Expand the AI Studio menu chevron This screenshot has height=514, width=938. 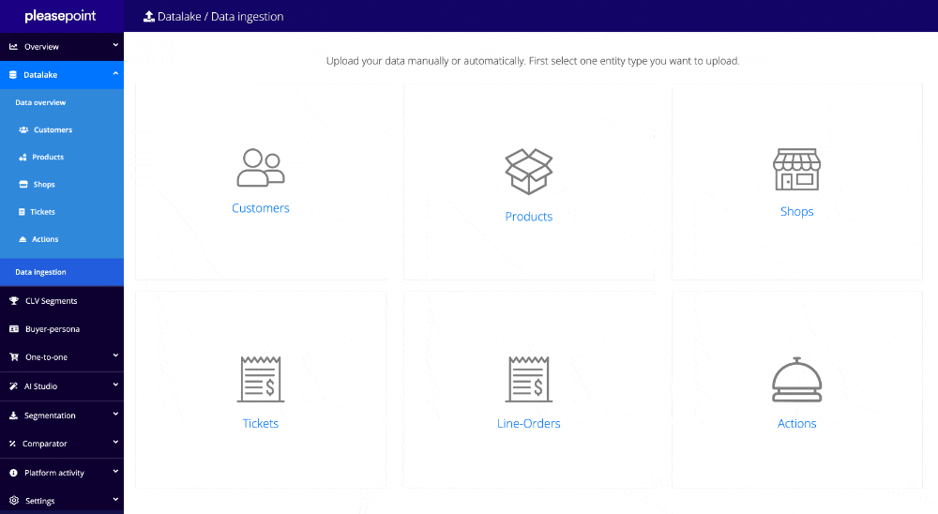[115, 385]
